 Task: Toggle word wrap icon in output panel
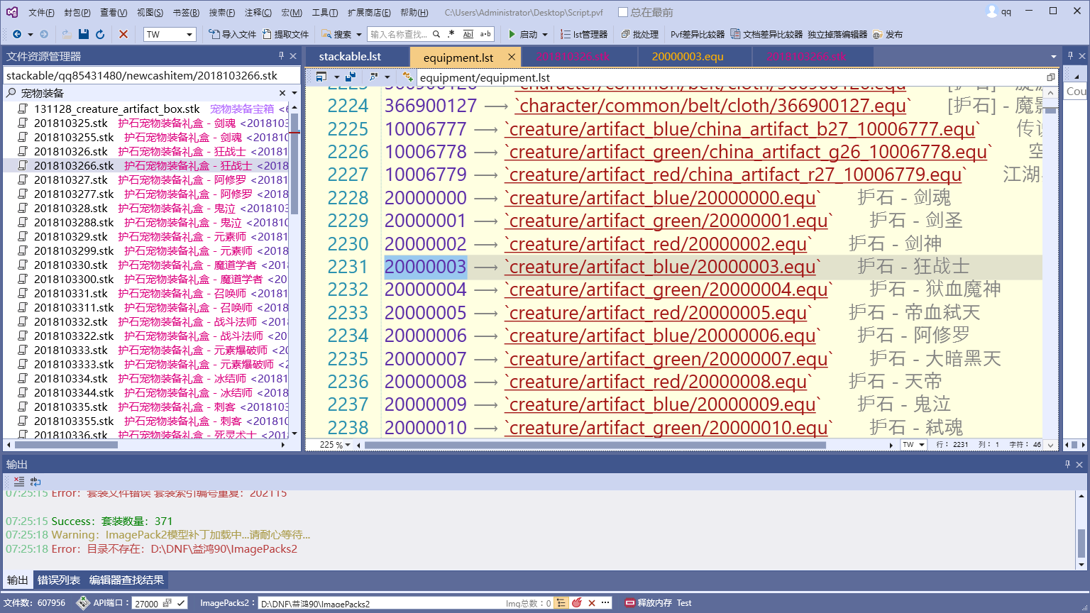[x=35, y=481]
